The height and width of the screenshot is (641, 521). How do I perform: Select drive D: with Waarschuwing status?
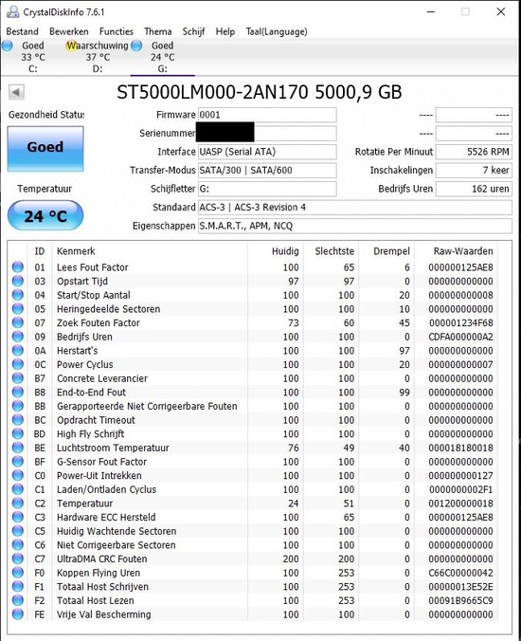(x=98, y=57)
